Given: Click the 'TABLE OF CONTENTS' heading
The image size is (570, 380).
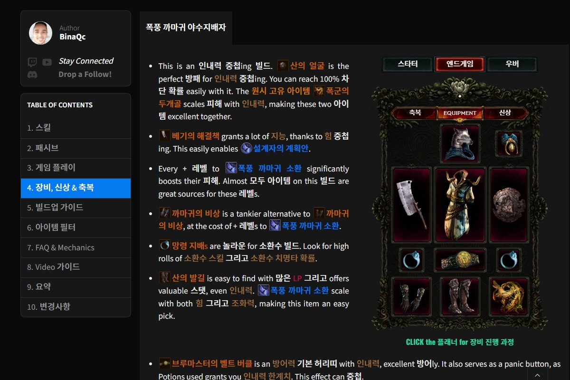Looking at the screenshot, I should click(60, 105).
